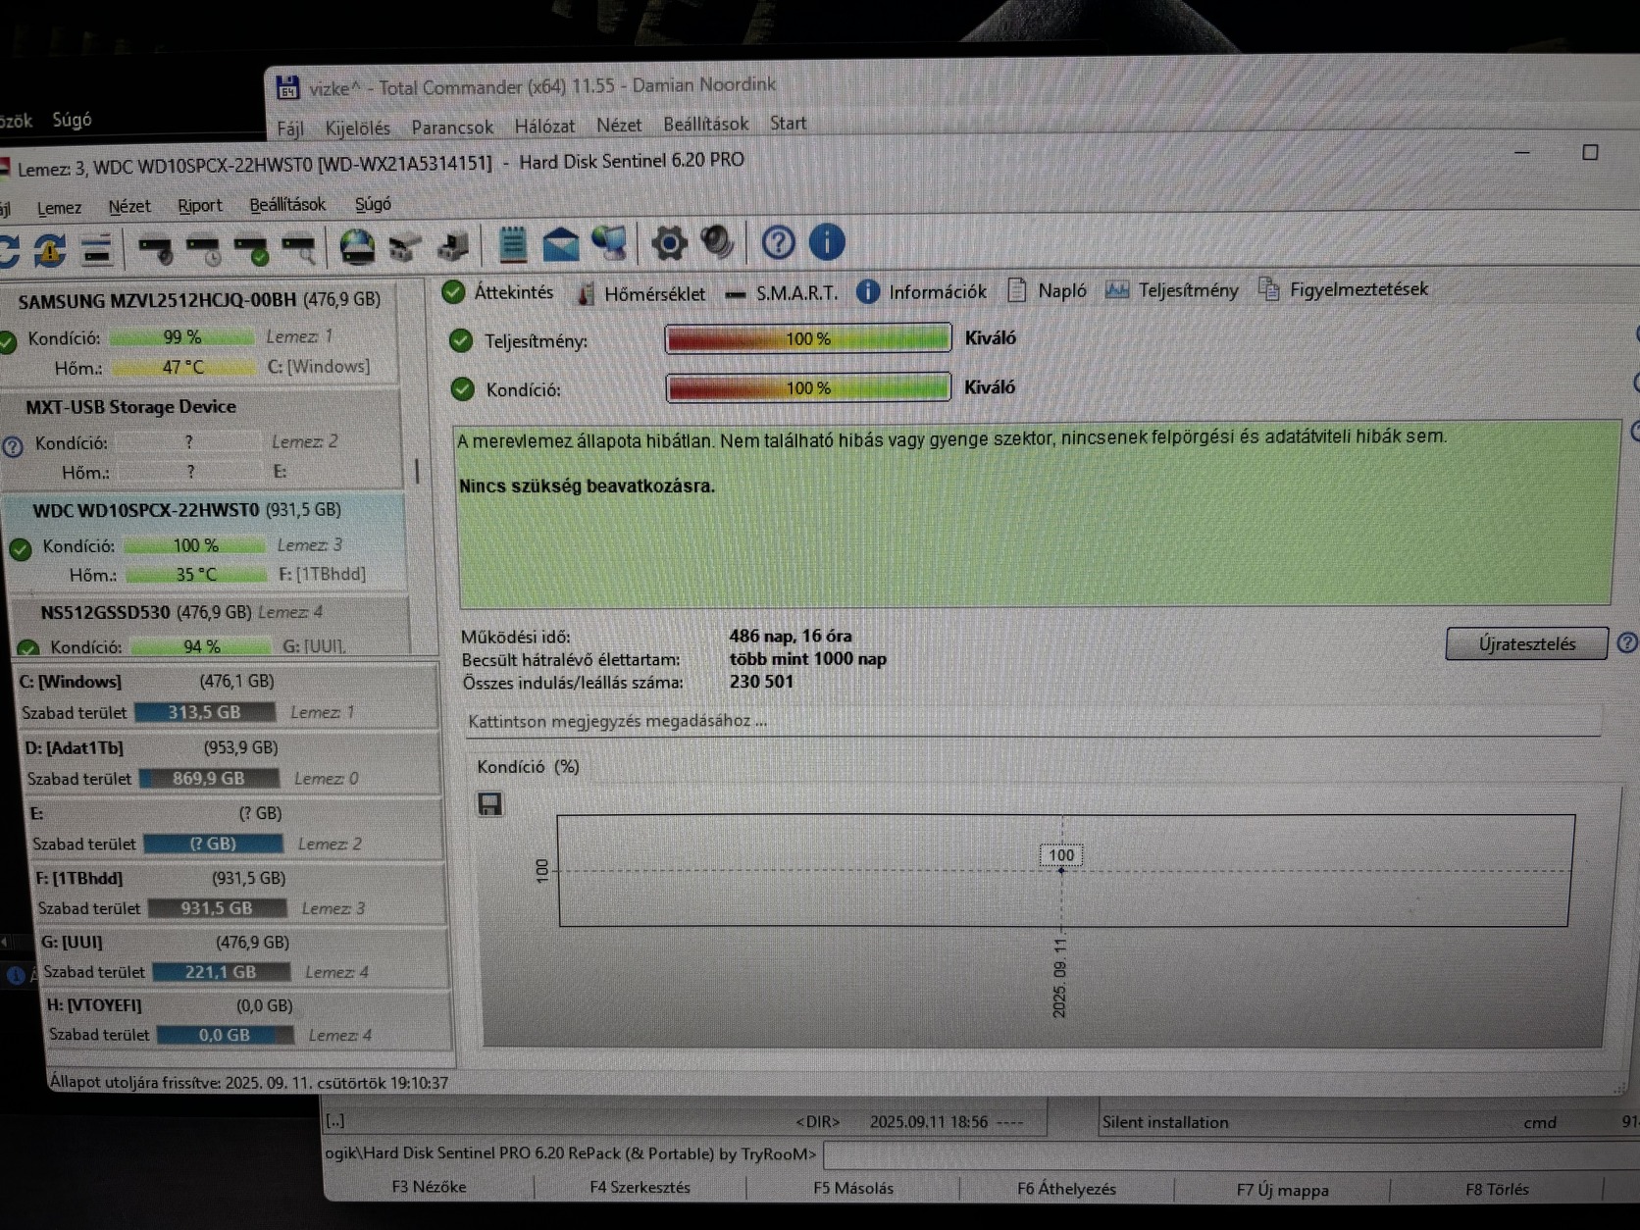Open the Riport menu in Hard Disk Sentinel
Image resolution: width=1640 pixels, height=1230 pixels.
point(200,206)
